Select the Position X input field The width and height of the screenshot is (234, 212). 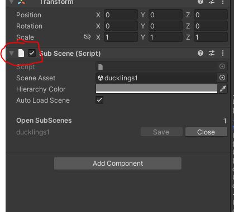[121, 15]
